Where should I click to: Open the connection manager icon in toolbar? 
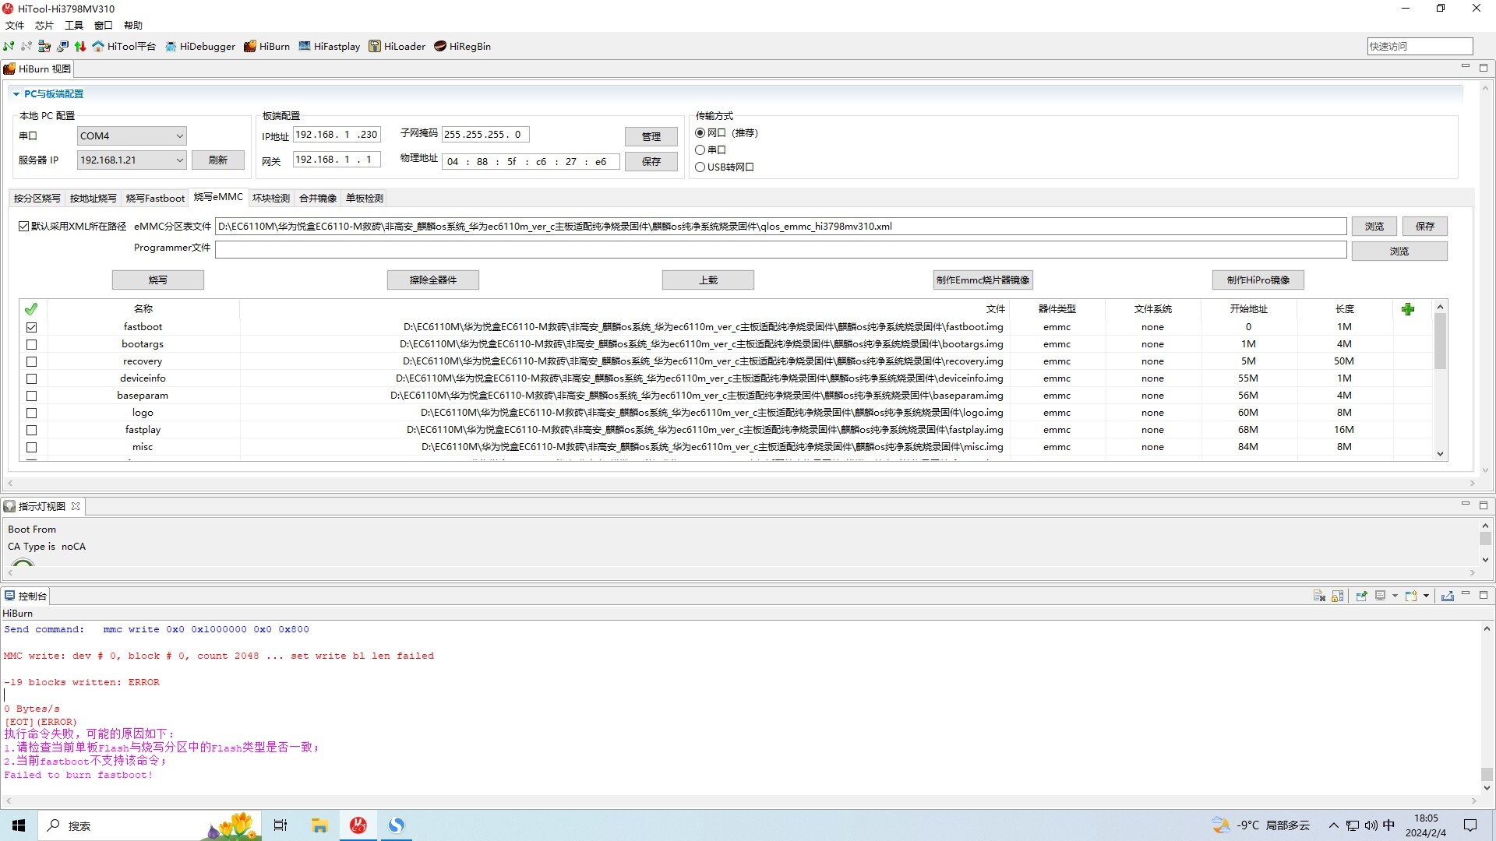pyautogui.click(x=44, y=46)
